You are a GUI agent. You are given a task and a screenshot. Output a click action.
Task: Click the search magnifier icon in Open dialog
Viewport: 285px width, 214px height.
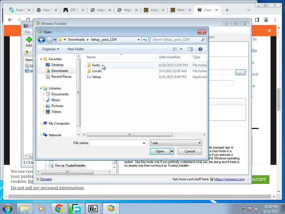pyautogui.click(x=203, y=40)
